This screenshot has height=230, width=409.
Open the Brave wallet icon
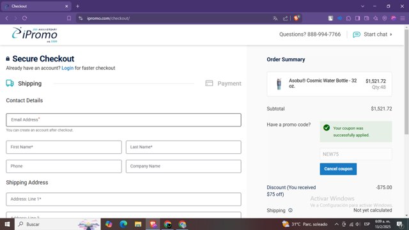tap(366, 19)
